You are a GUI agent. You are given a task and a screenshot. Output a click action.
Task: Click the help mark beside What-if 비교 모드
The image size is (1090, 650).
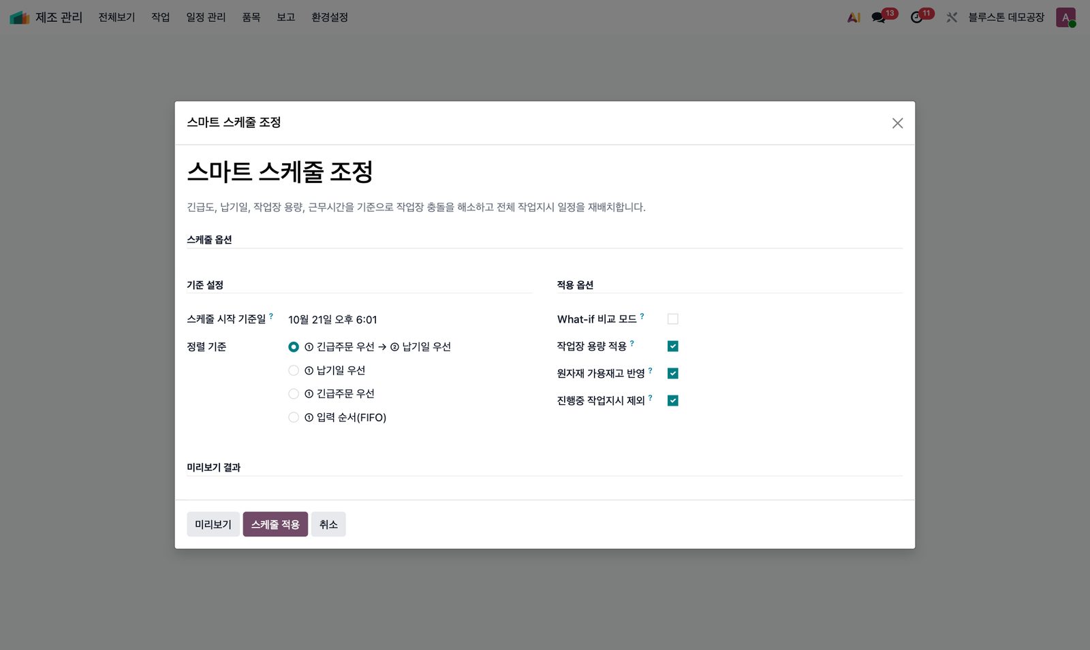pos(642,316)
